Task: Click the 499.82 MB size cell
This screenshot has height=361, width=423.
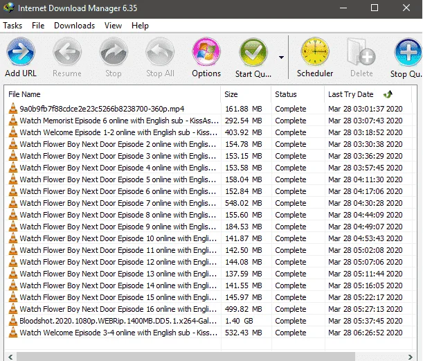Action: 244,309
